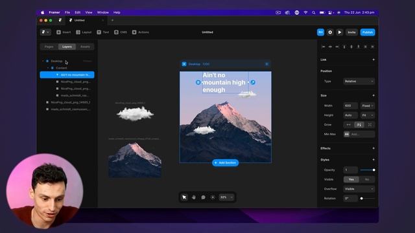415x233 pixels.
Task: Open the Layout tool in the toolbar
Action: point(84,32)
